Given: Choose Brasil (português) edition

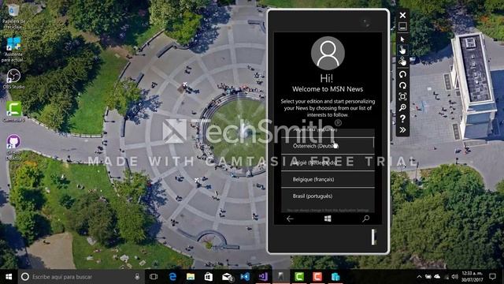Looking at the screenshot, I should coord(328,196).
